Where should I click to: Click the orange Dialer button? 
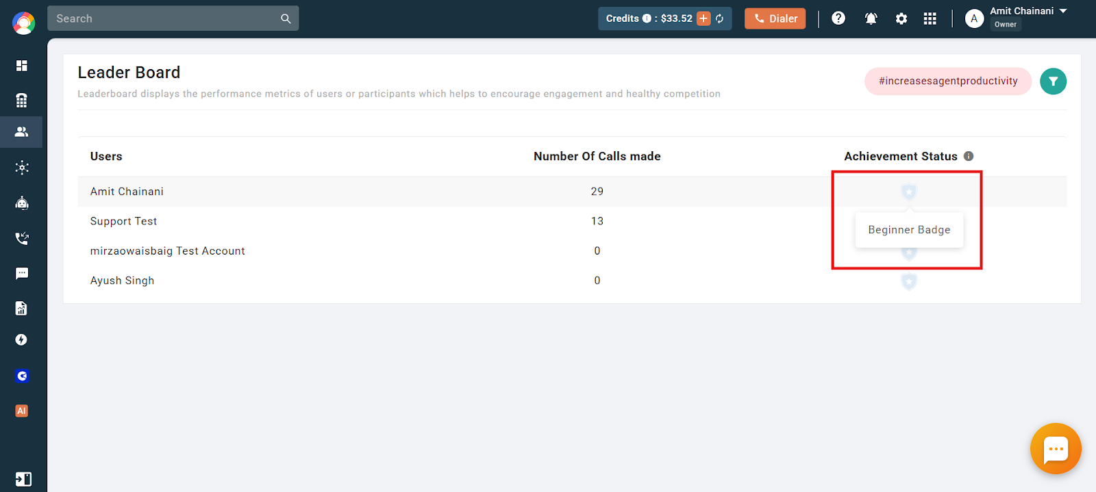click(x=775, y=18)
